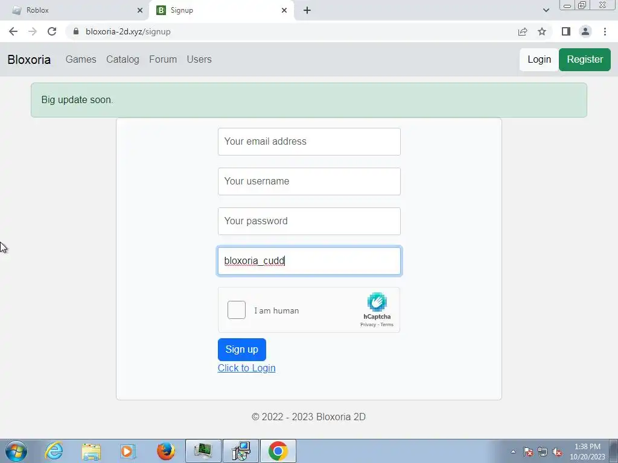Restore down the Chrome window
Viewport: 618px width, 463px height.
[582, 5]
